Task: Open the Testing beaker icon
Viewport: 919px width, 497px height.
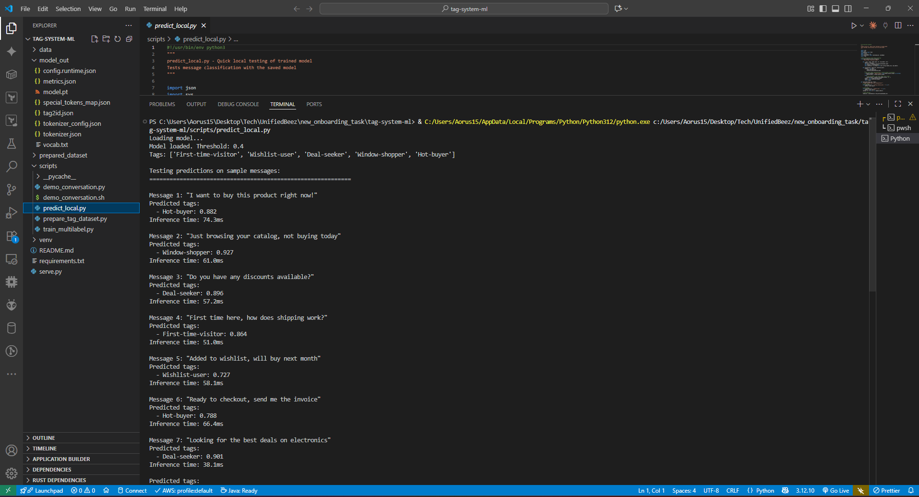Action: (x=12, y=144)
